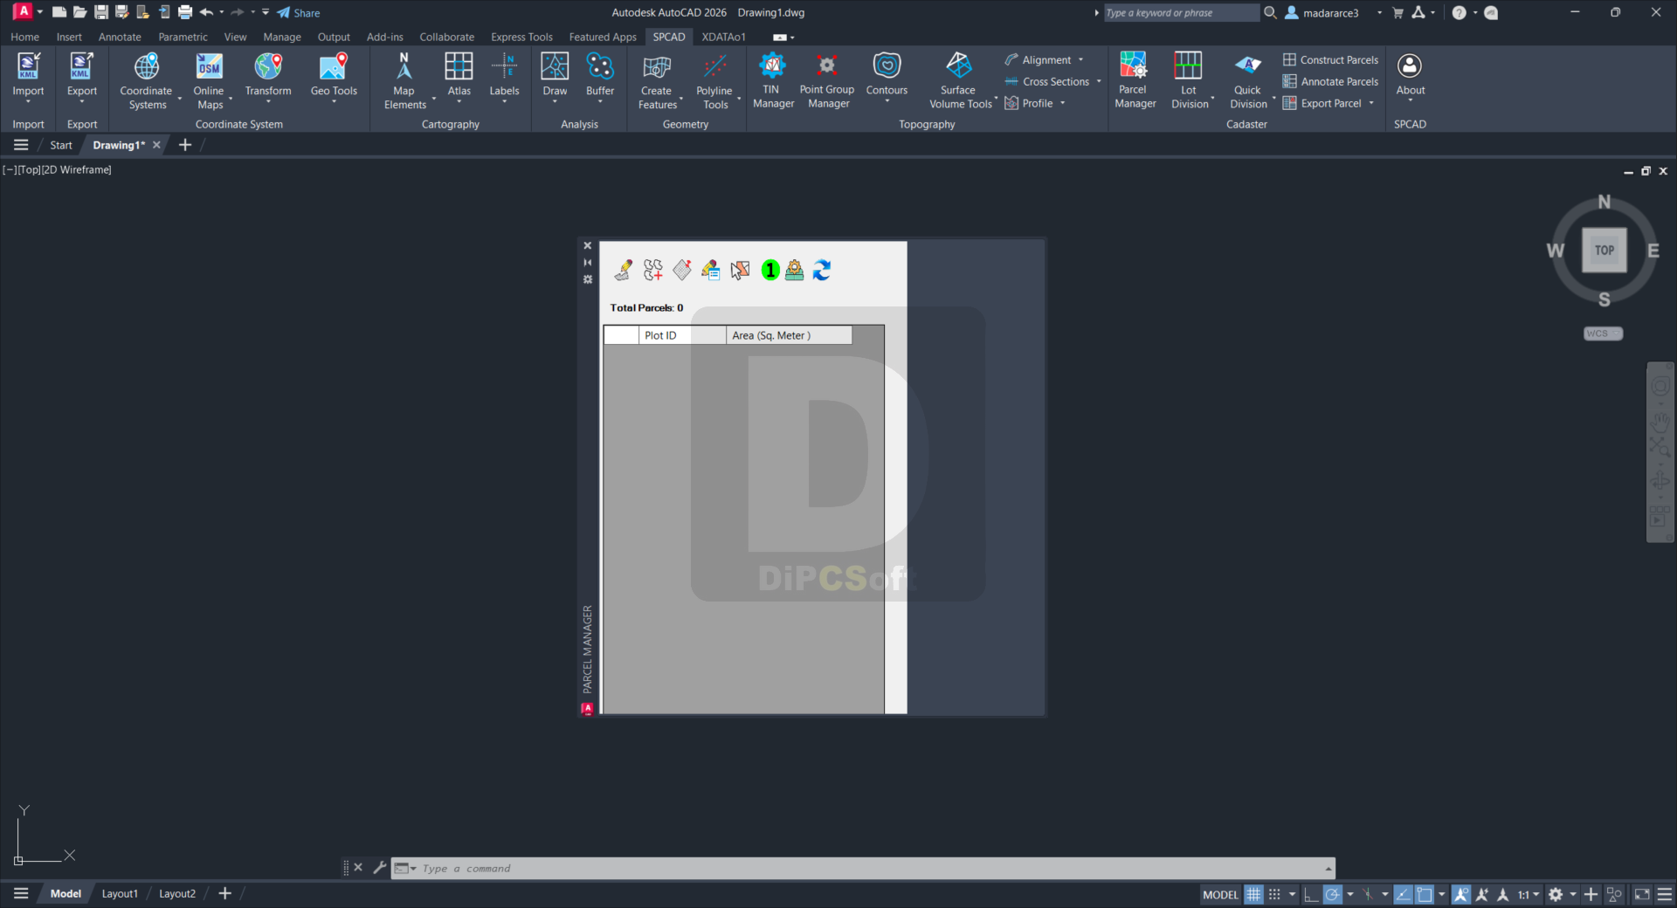Toggle drawing grid display in status bar

pyautogui.click(x=1253, y=894)
